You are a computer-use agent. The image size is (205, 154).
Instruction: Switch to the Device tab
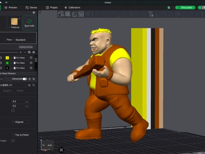click(x=31, y=8)
